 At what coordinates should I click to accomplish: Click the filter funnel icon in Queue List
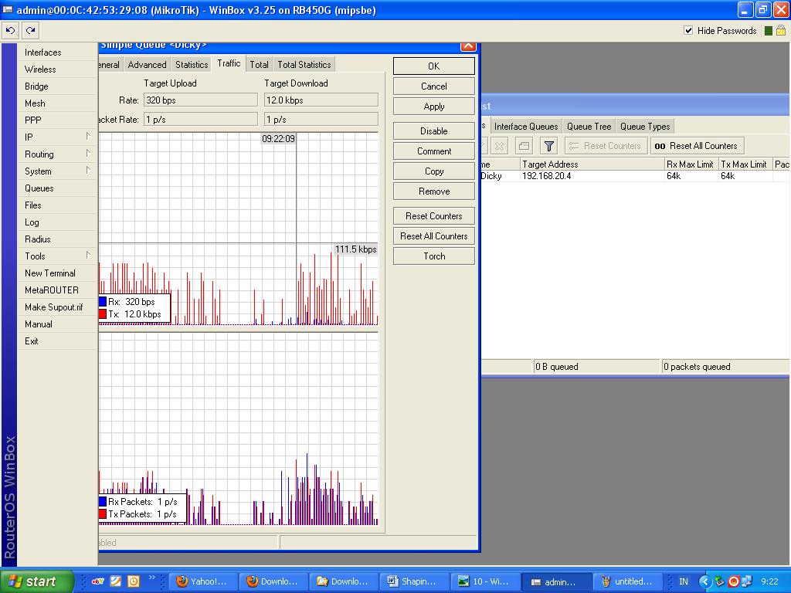click(x=549, y=146)
